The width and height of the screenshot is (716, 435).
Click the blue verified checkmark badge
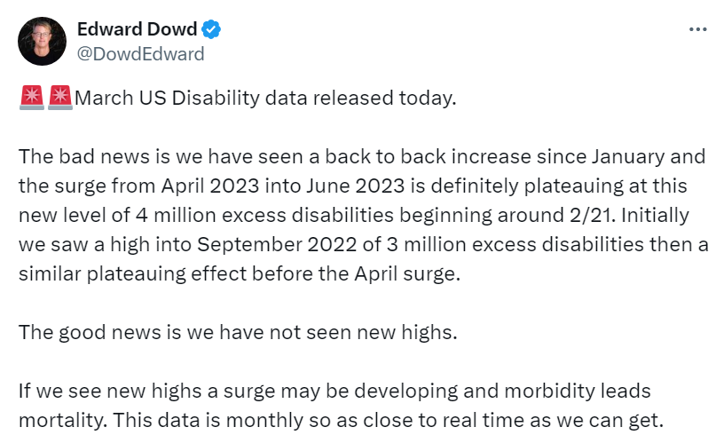click(x=210, y=30)
